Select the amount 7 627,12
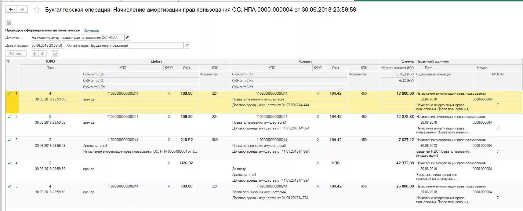Image resolution: width=523 pixels, height=211 pixels. pyautogui.click(x=406, y=140)
